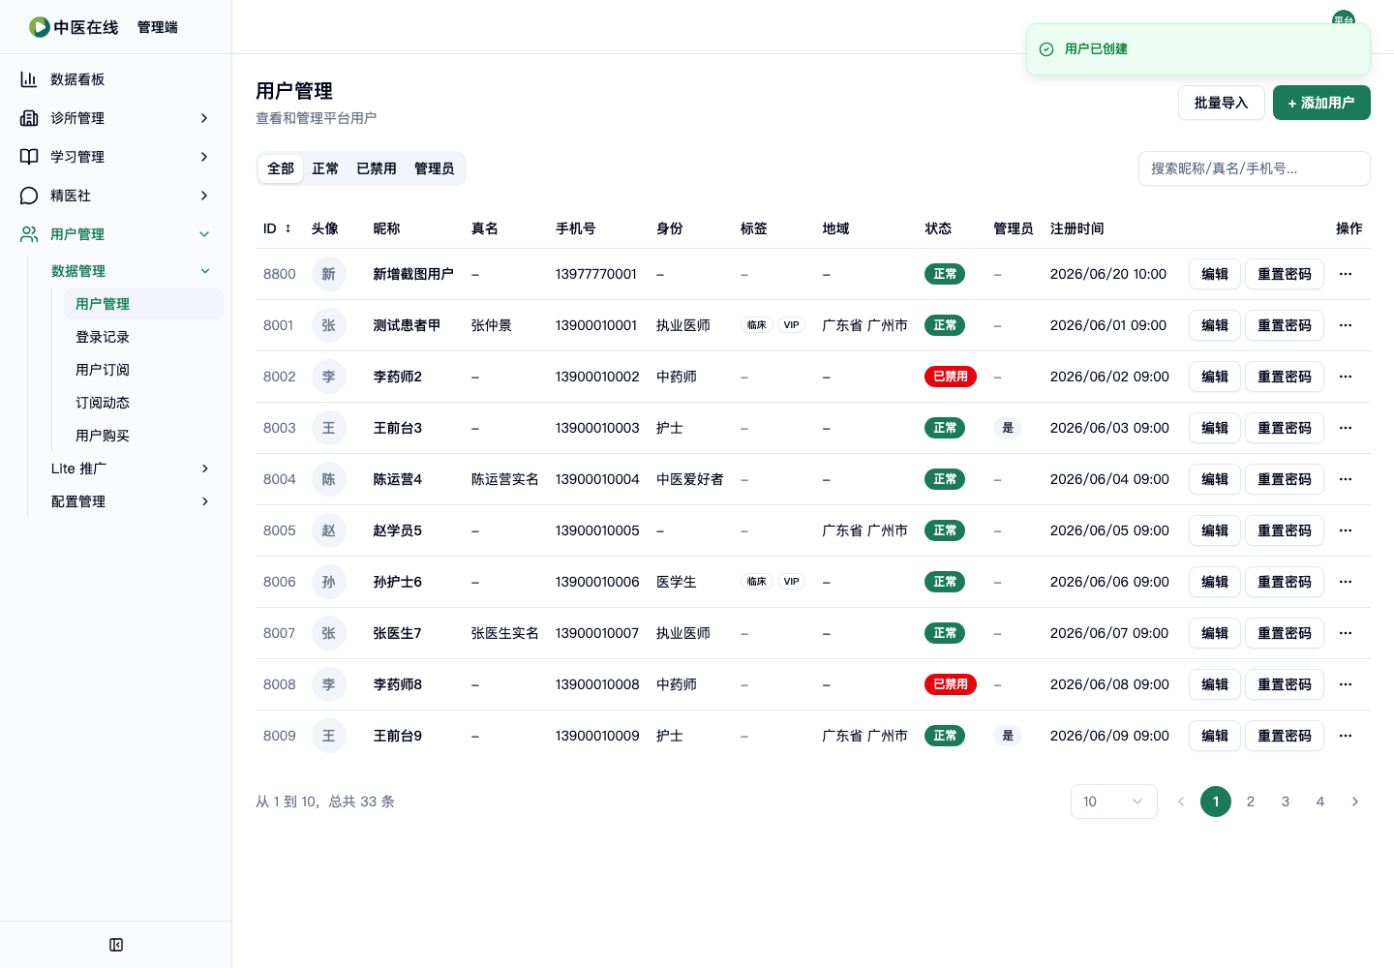1394x968 pixels.
Task: Select current page 1 button
Action: click(x=1216, y=802)
